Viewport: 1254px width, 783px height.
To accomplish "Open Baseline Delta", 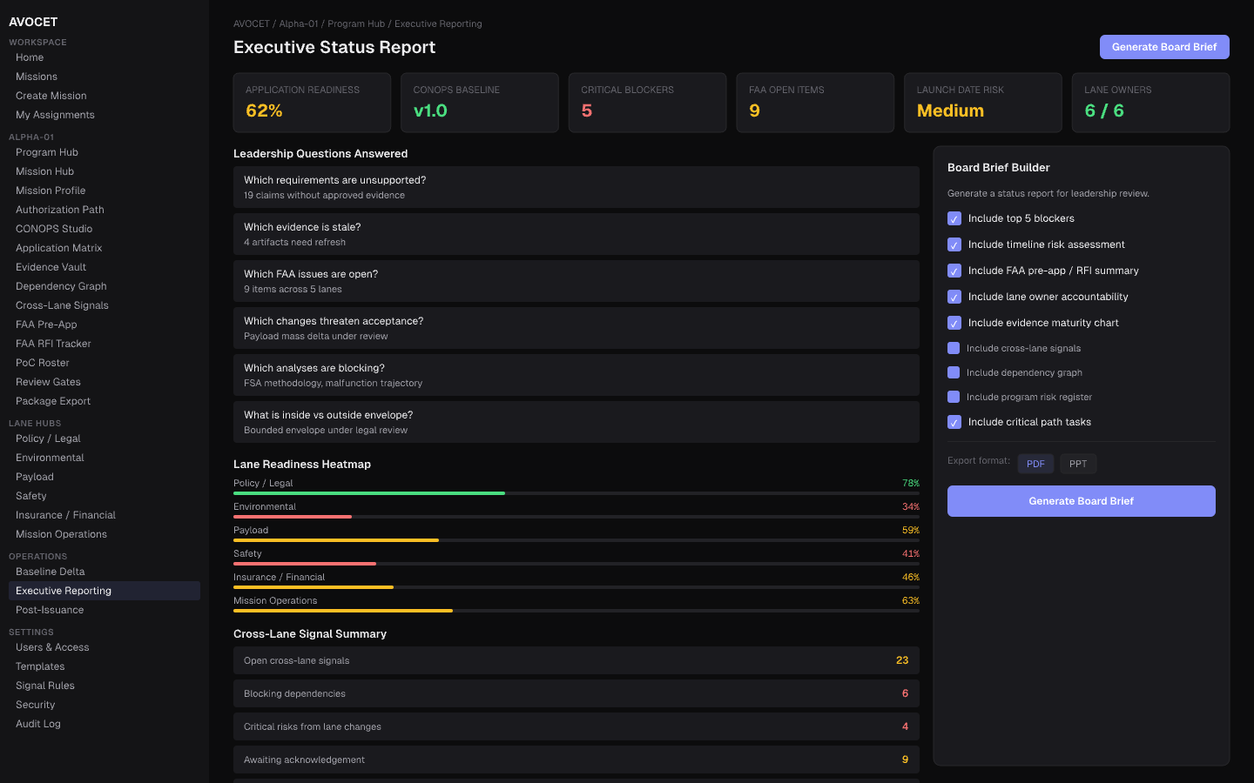I will (104, 572).
